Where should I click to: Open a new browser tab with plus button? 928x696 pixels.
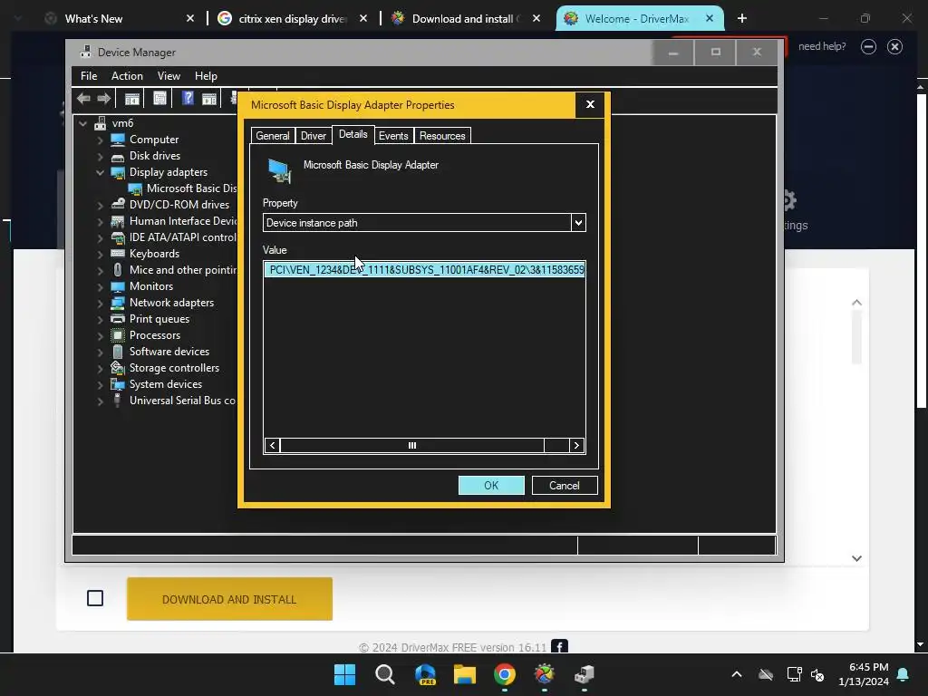[741, 18]
